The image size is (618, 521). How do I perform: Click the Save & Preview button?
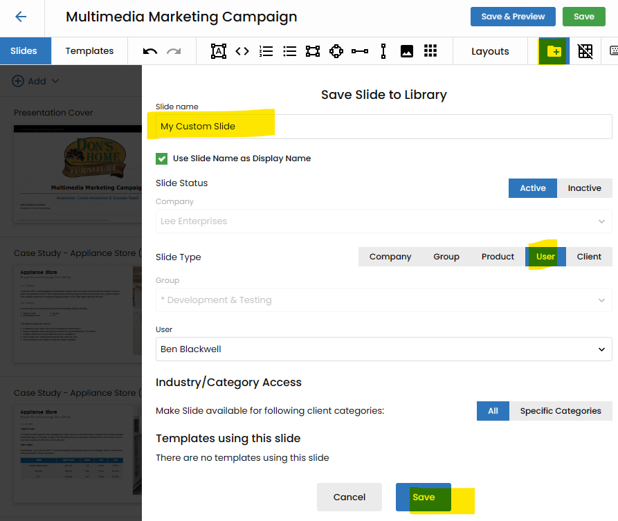(x=513, y=17)
